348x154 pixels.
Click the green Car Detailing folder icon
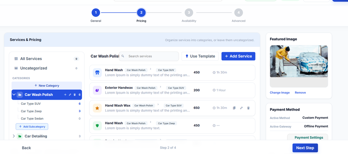(x=20, y=136)
